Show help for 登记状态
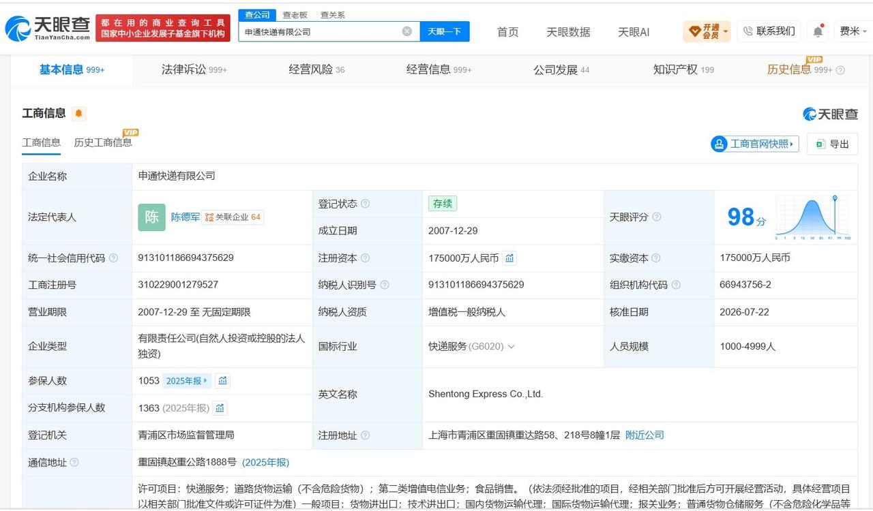This screenshot has width=873, height=511. coord(365,204)
